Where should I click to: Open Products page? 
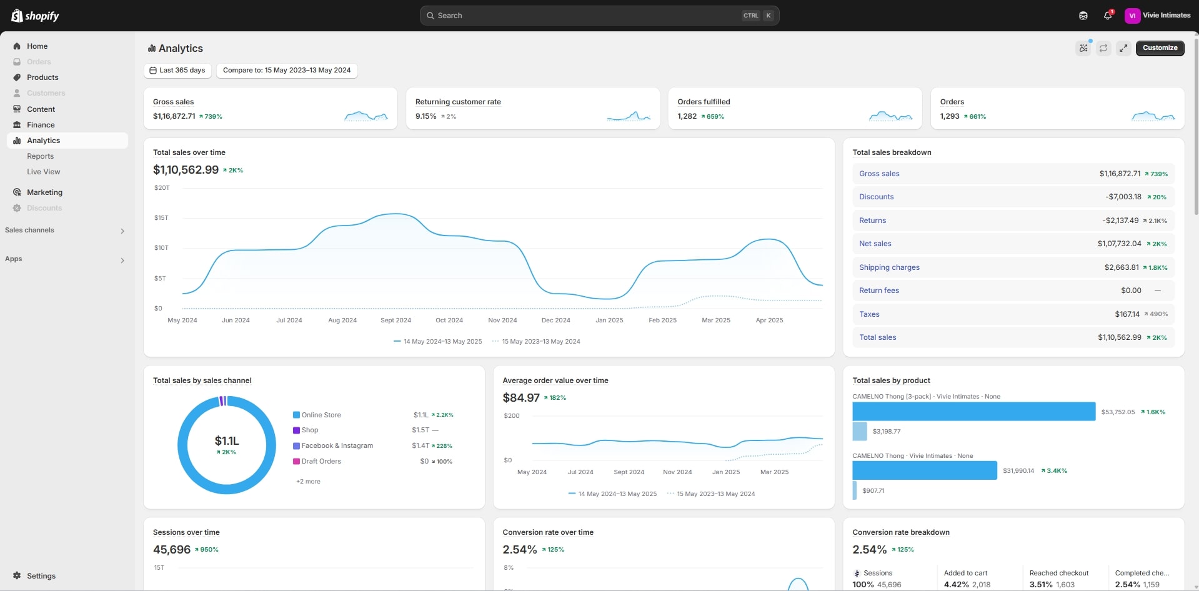(x=42, y=77)
